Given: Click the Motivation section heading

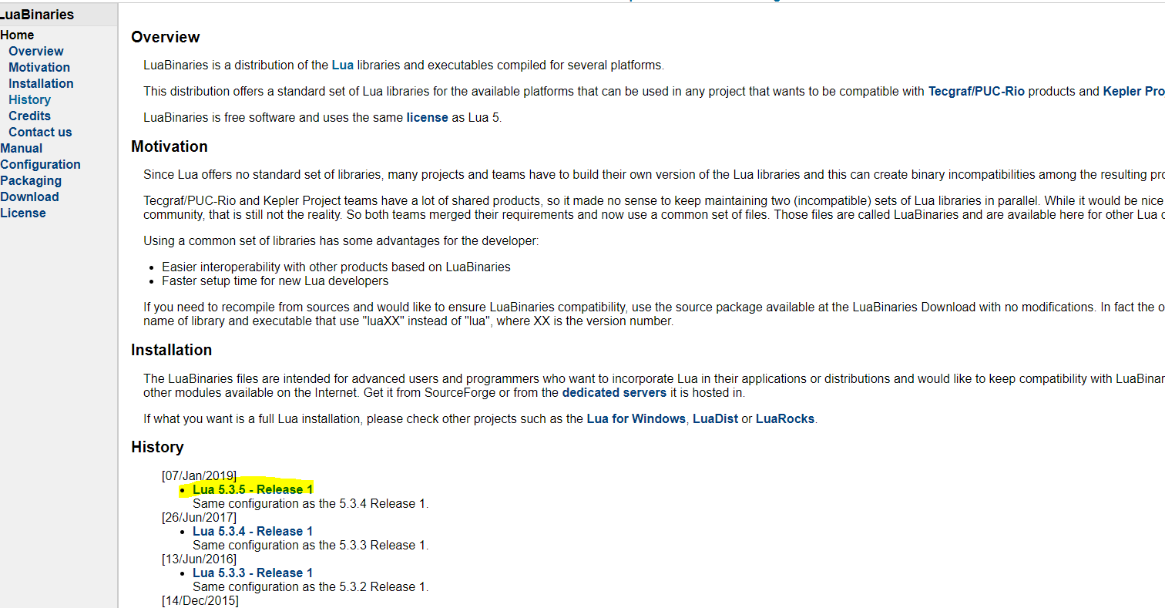Looking at the screenshot, I should click(x=170, y=146).
